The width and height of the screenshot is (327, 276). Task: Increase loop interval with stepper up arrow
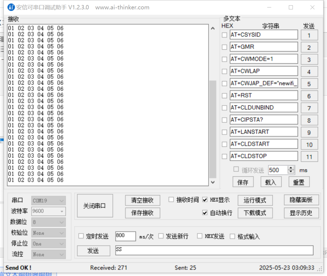(x=291, y=168)
